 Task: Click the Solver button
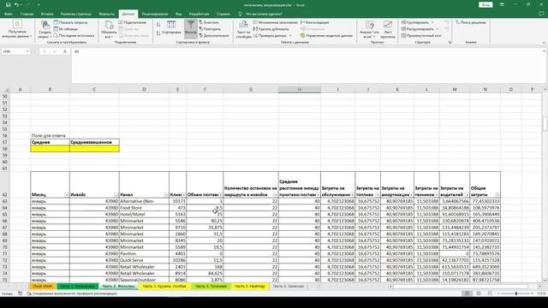pyautogui.click(x=470, y=22)
